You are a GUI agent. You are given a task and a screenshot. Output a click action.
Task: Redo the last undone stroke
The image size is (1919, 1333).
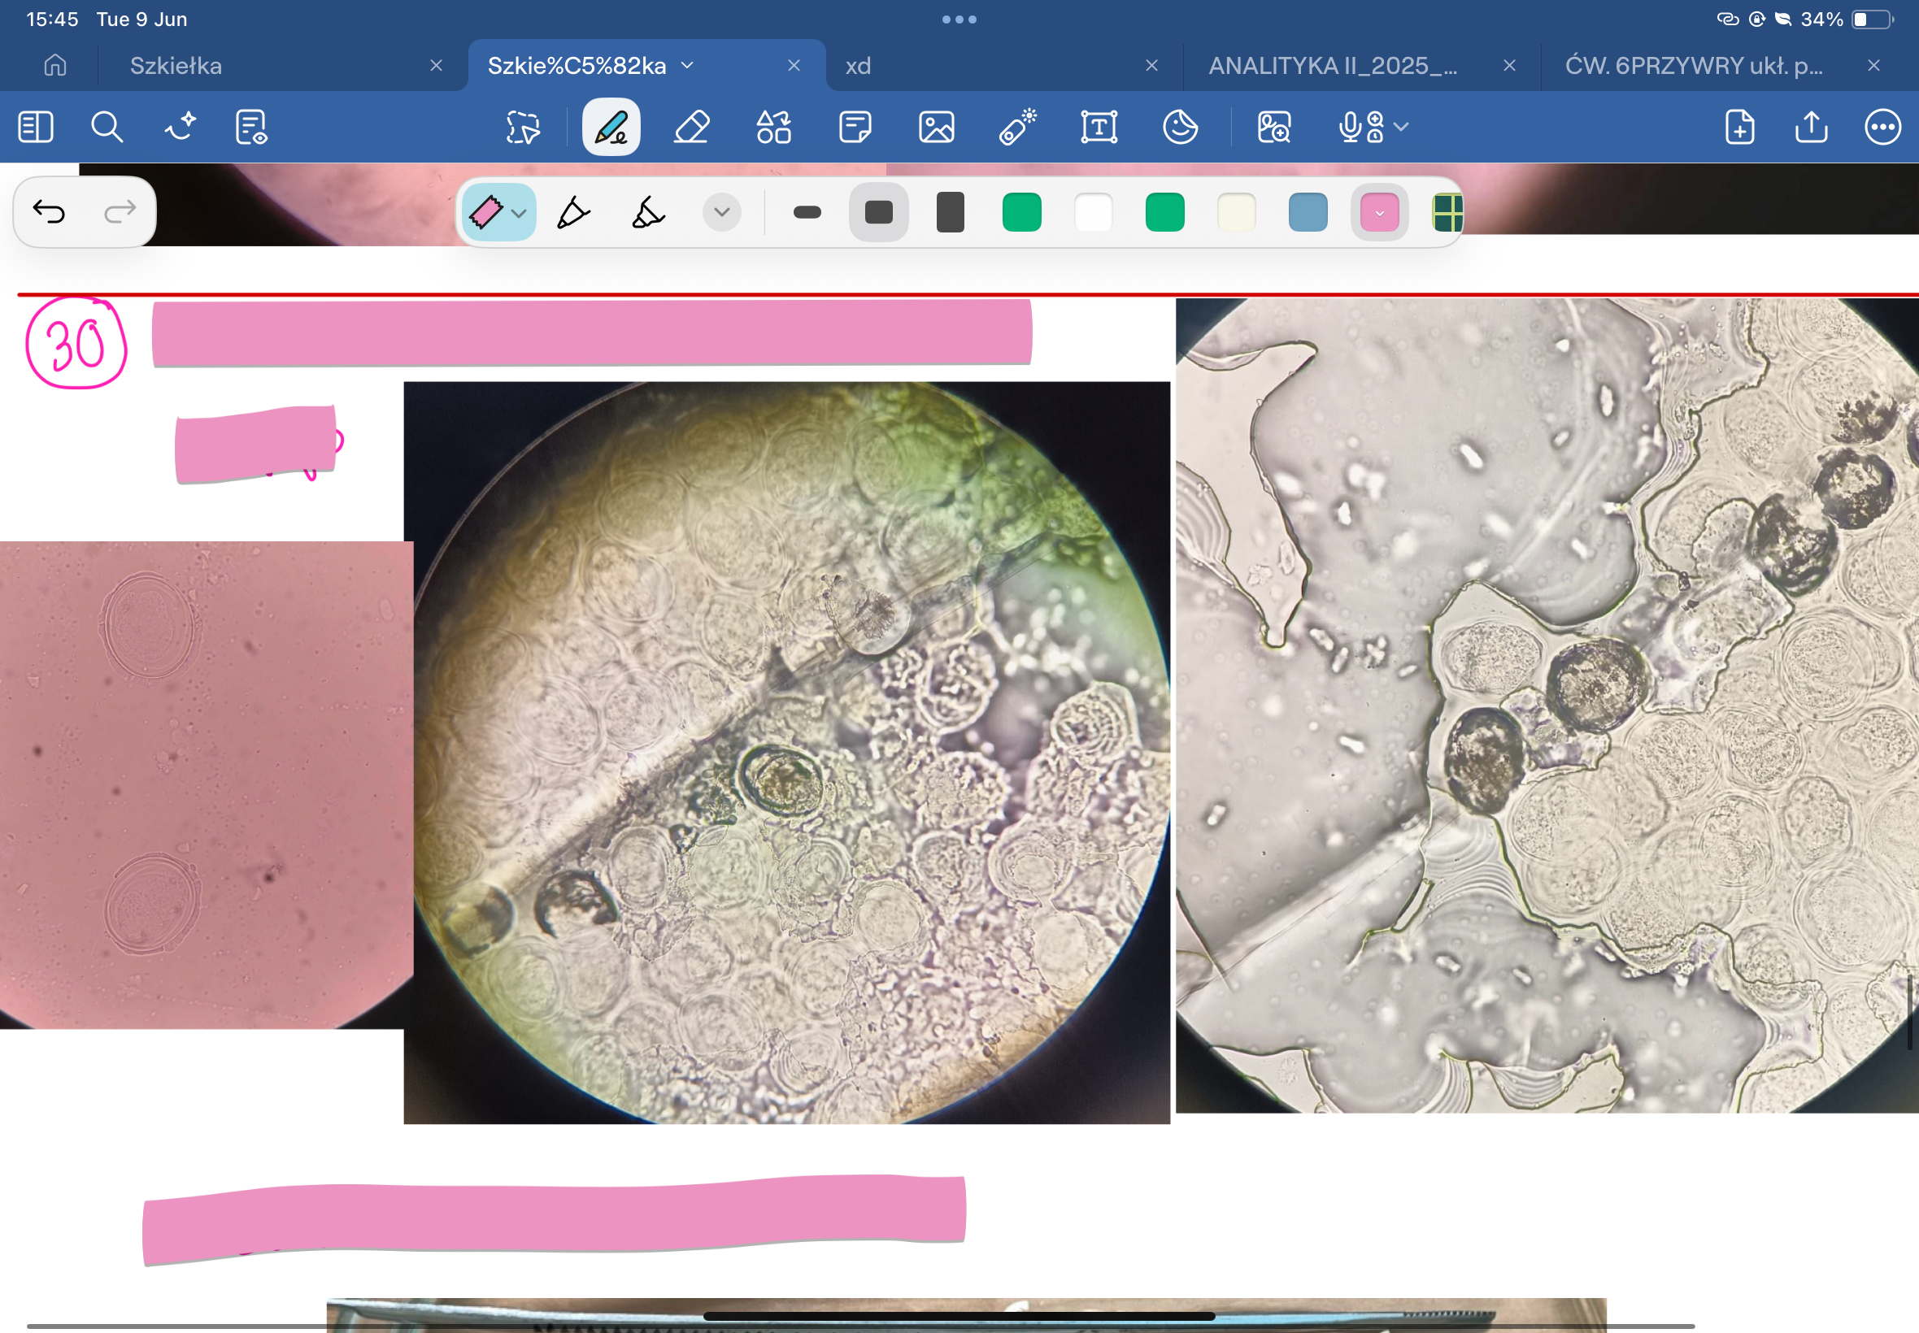pos(120,211)
